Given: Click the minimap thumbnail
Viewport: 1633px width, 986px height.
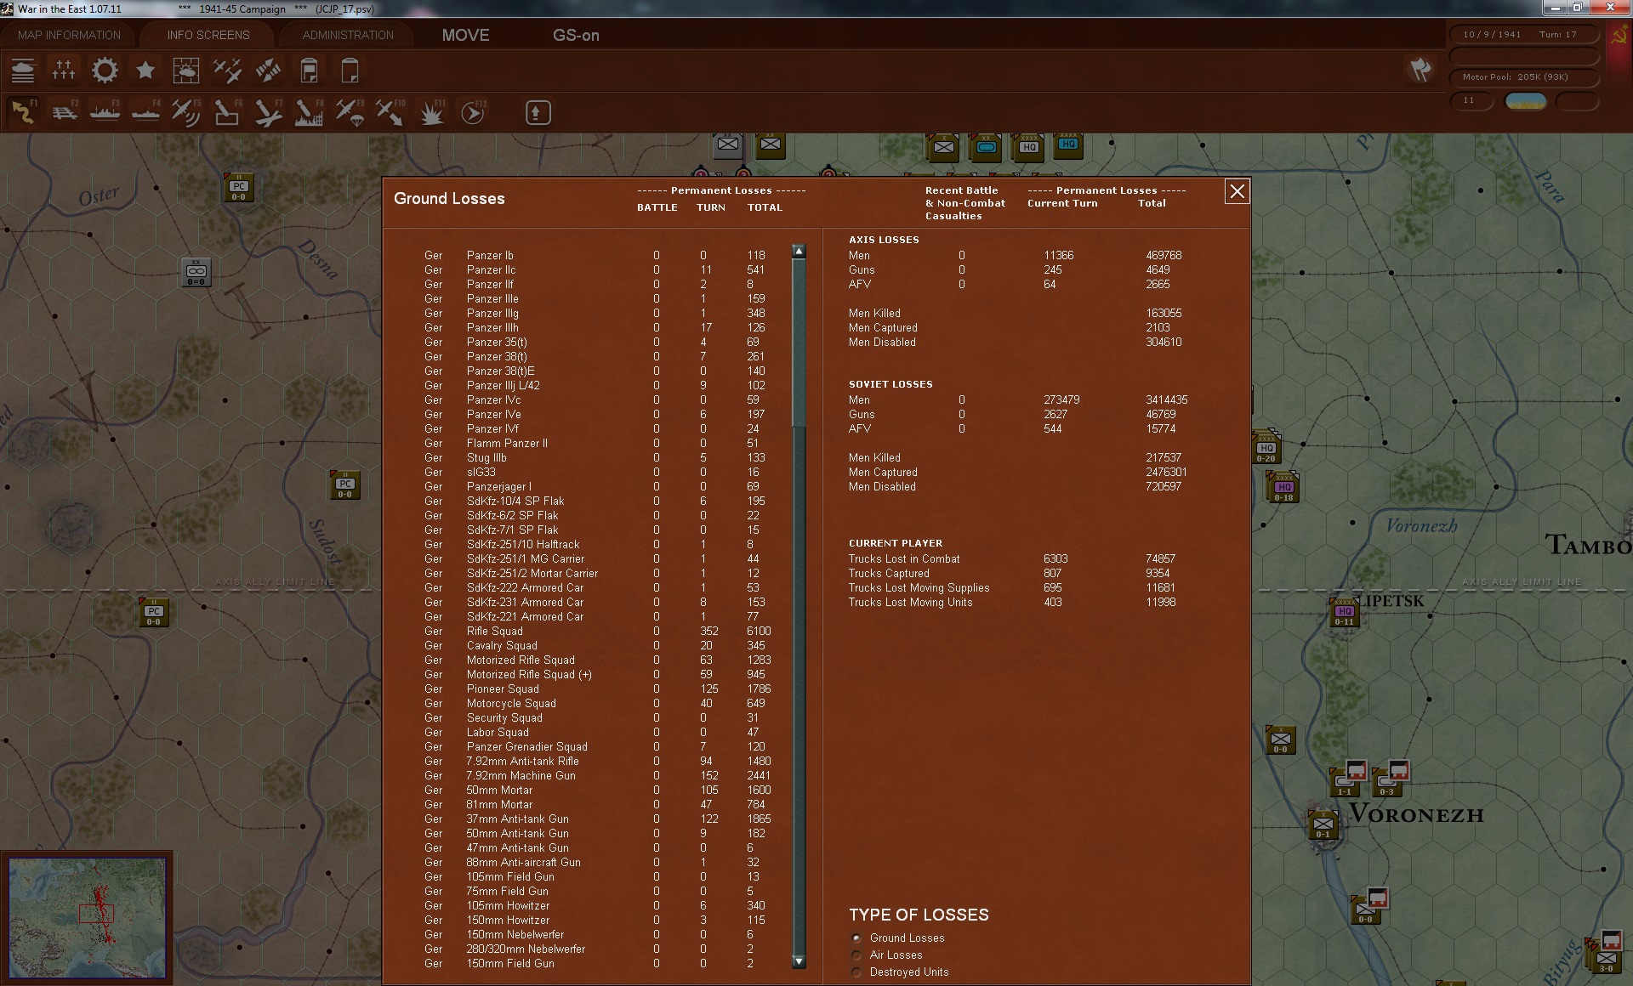Looking at the screenshot, I should click(88, 918).
